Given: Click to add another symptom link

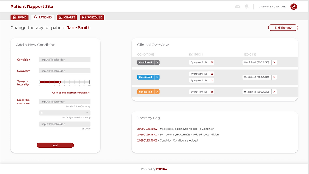Looking at the screenshot, I should (x=71, y=93).
